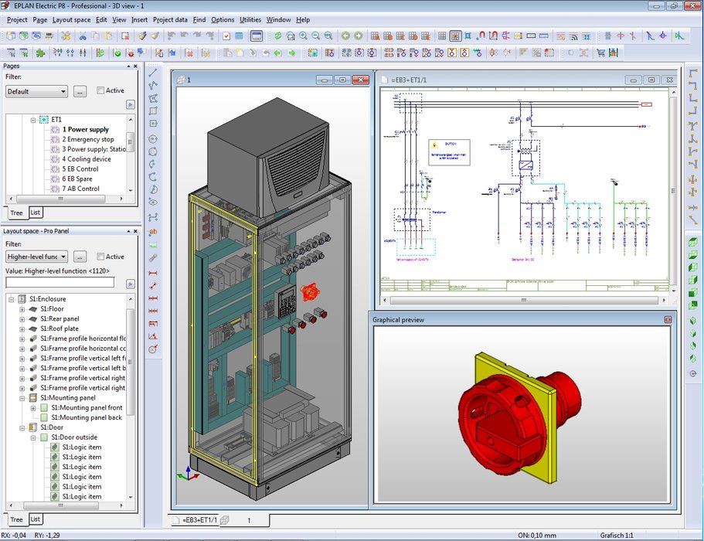
Task: Toggle auto-hide pin on the Pages panel
Action: click(128, 66)
